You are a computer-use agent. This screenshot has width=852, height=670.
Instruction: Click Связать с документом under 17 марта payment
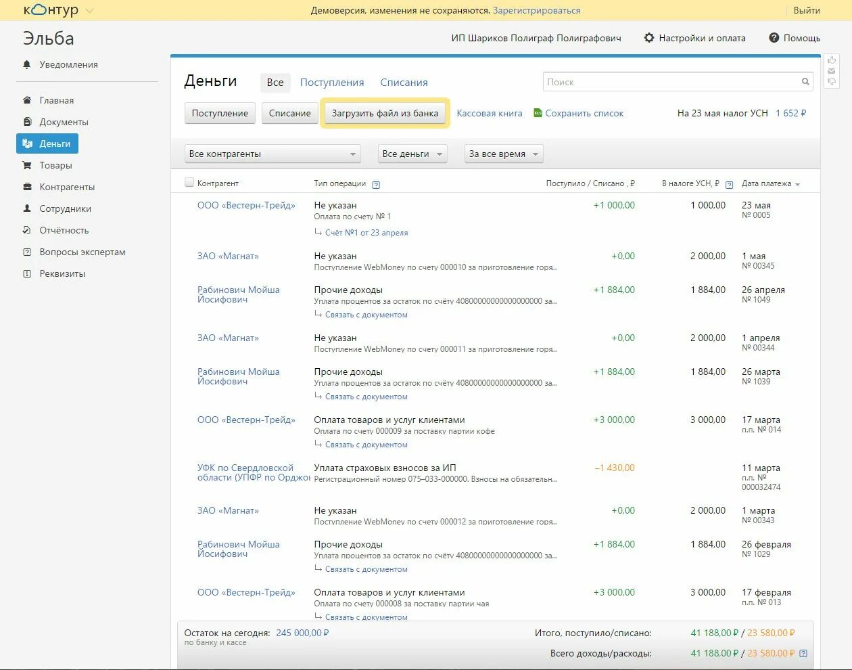(x=366, y=445)
